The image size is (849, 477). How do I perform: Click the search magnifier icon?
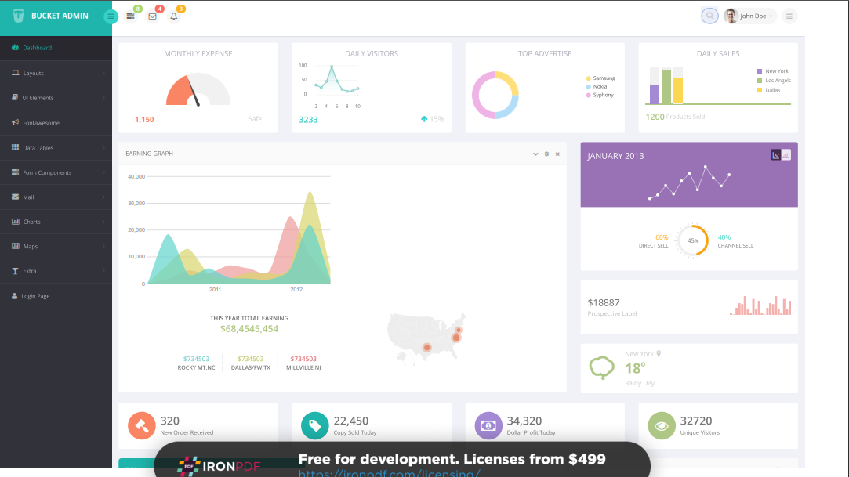pos(709,16)
